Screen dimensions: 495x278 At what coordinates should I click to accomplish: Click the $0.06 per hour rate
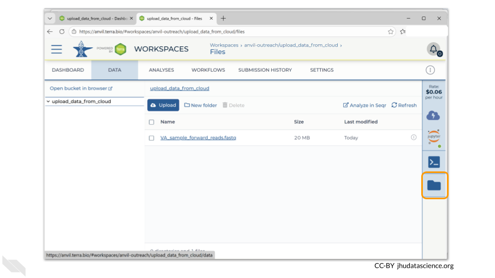434,92
